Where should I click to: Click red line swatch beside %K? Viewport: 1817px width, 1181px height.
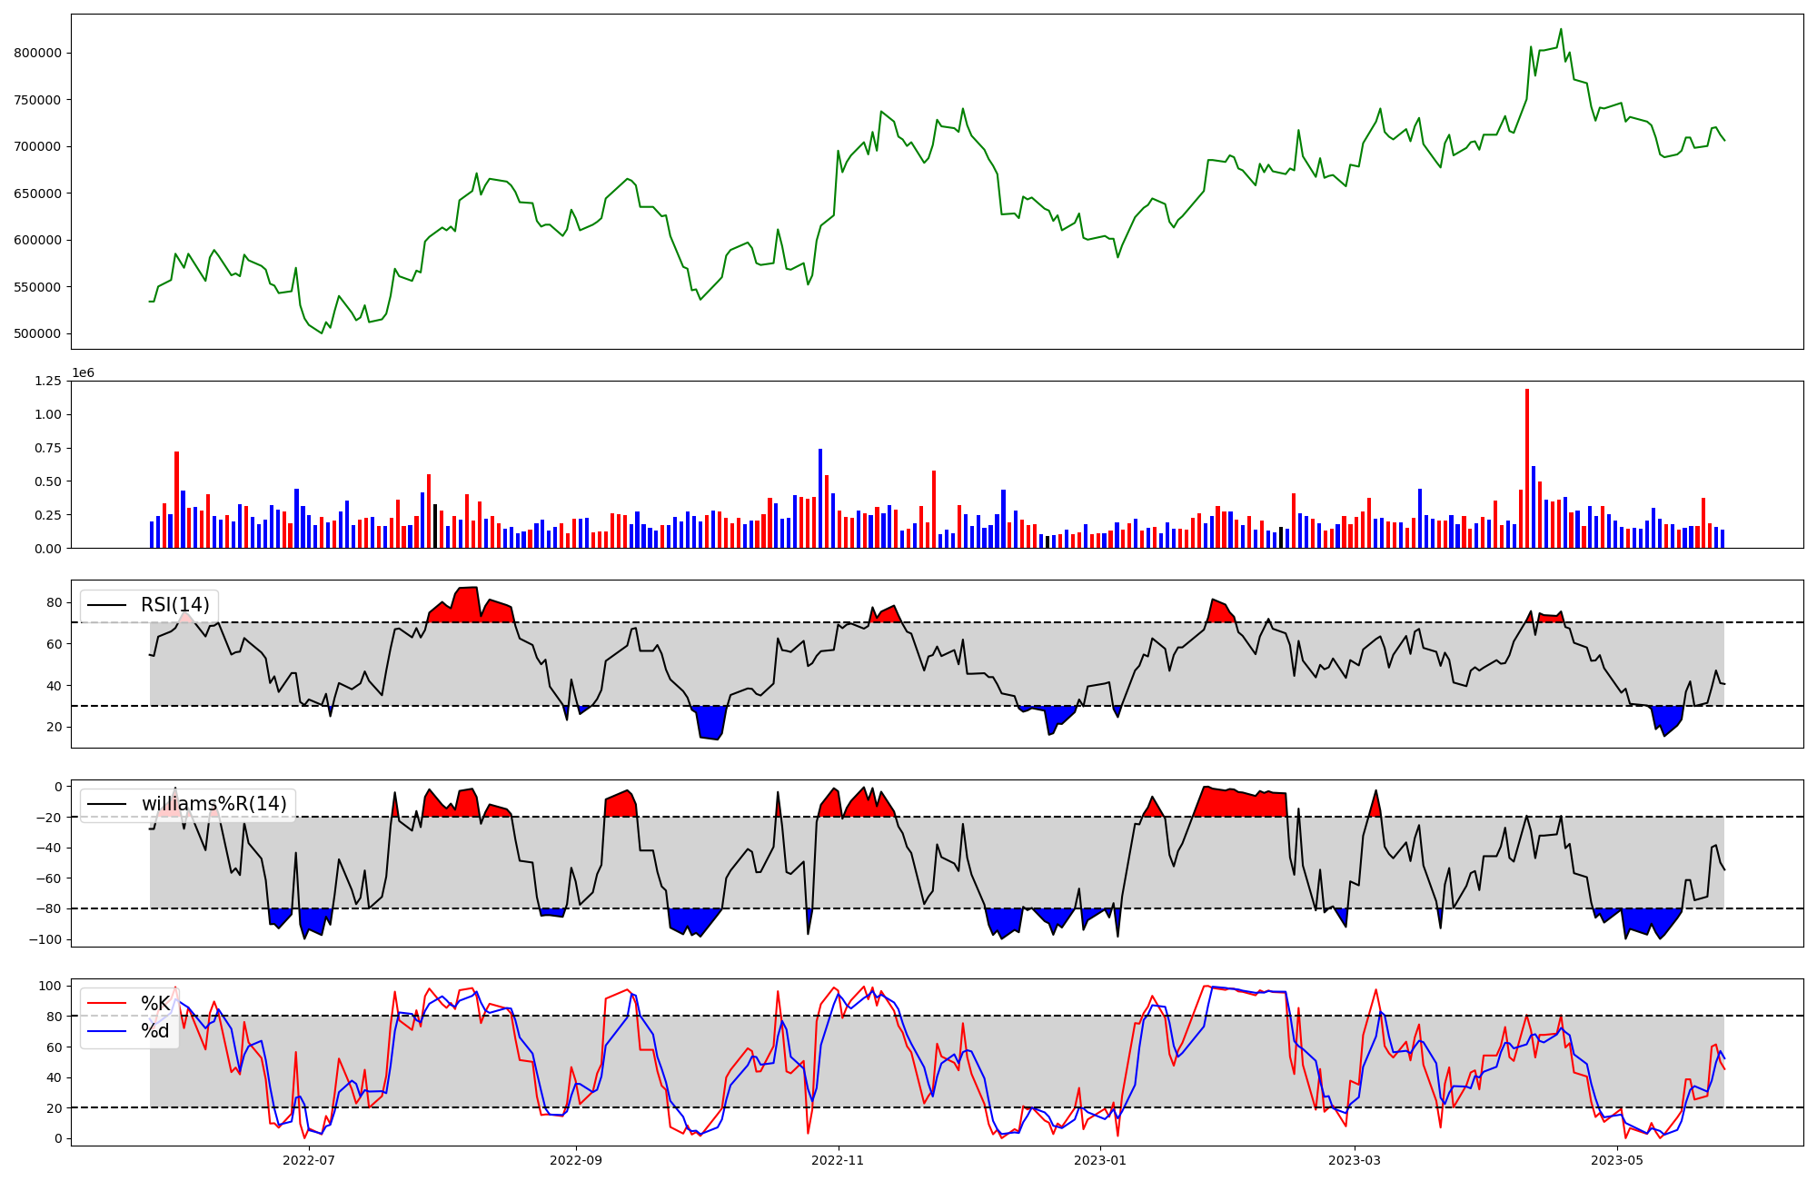click(x=105, y=1004)
